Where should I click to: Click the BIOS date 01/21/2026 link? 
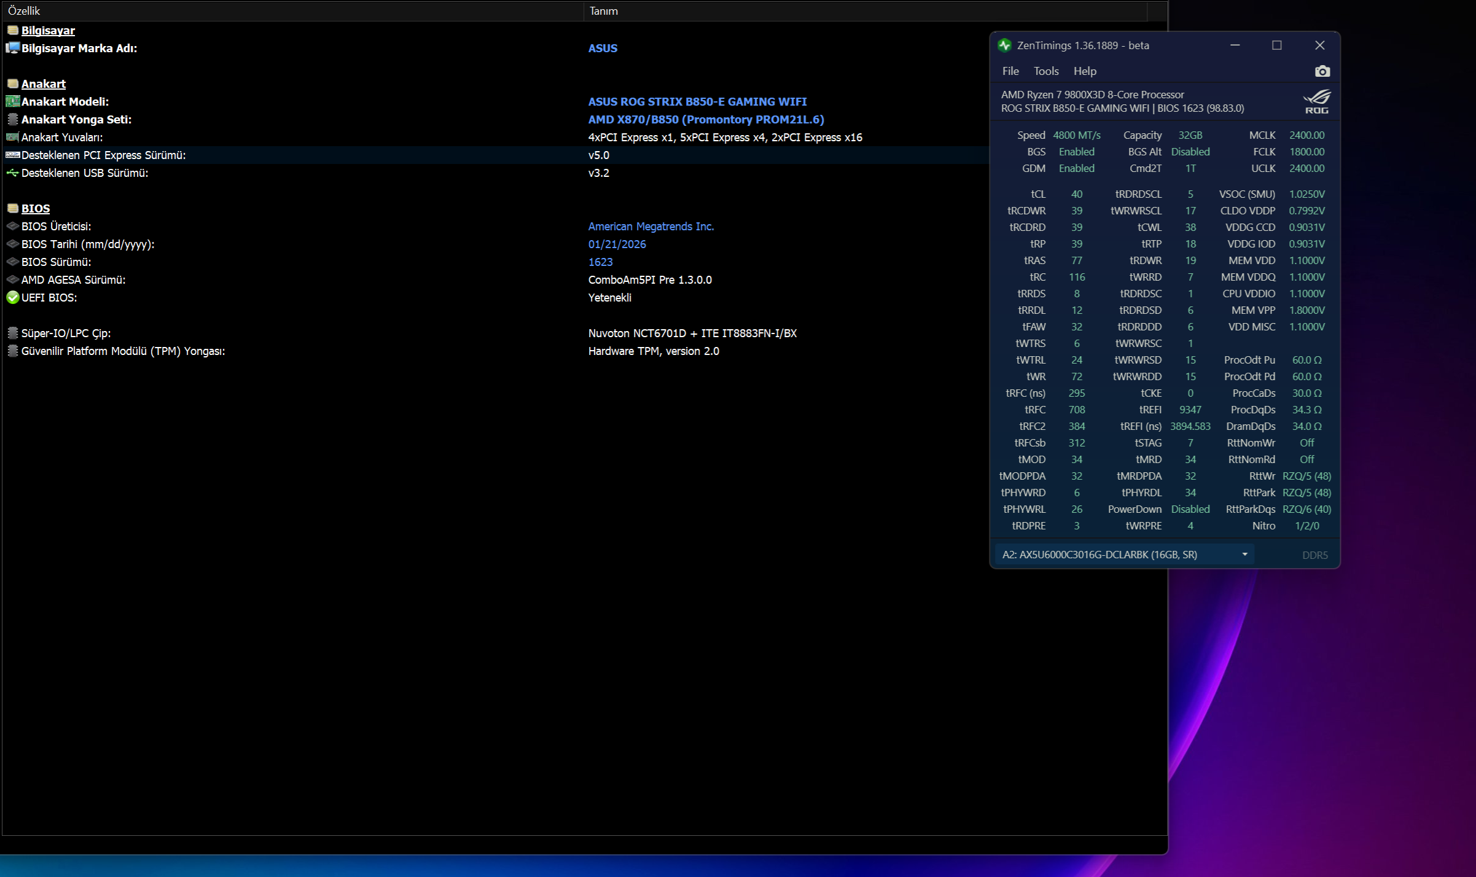coord(617,244)
